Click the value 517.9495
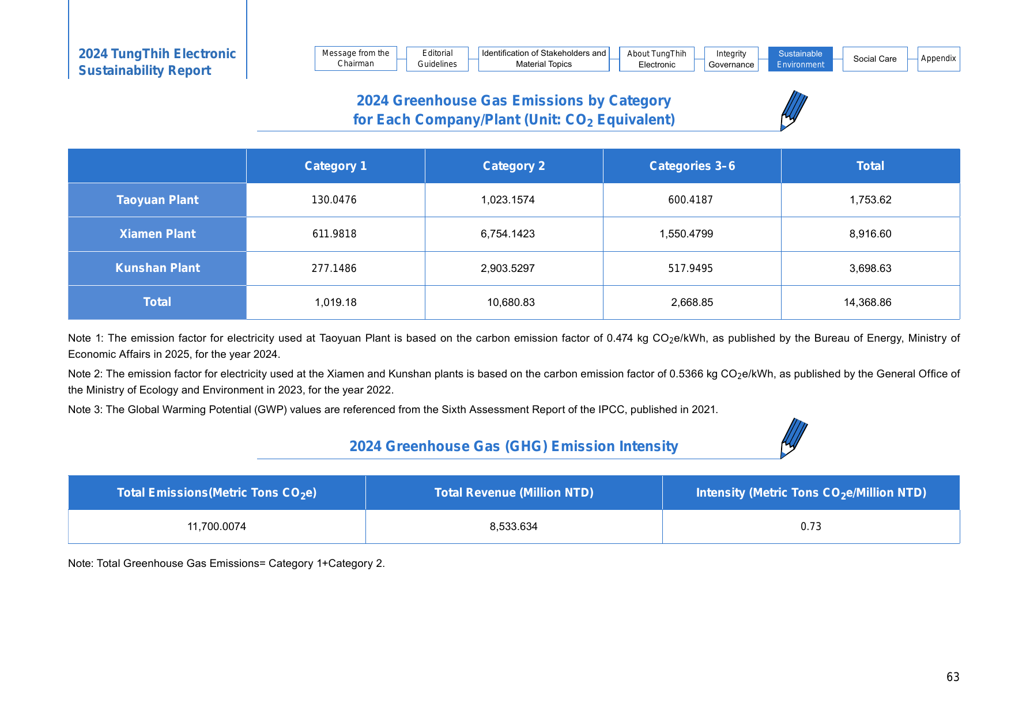This screenshot has height=715, width=1011. (x=691, y=268)
